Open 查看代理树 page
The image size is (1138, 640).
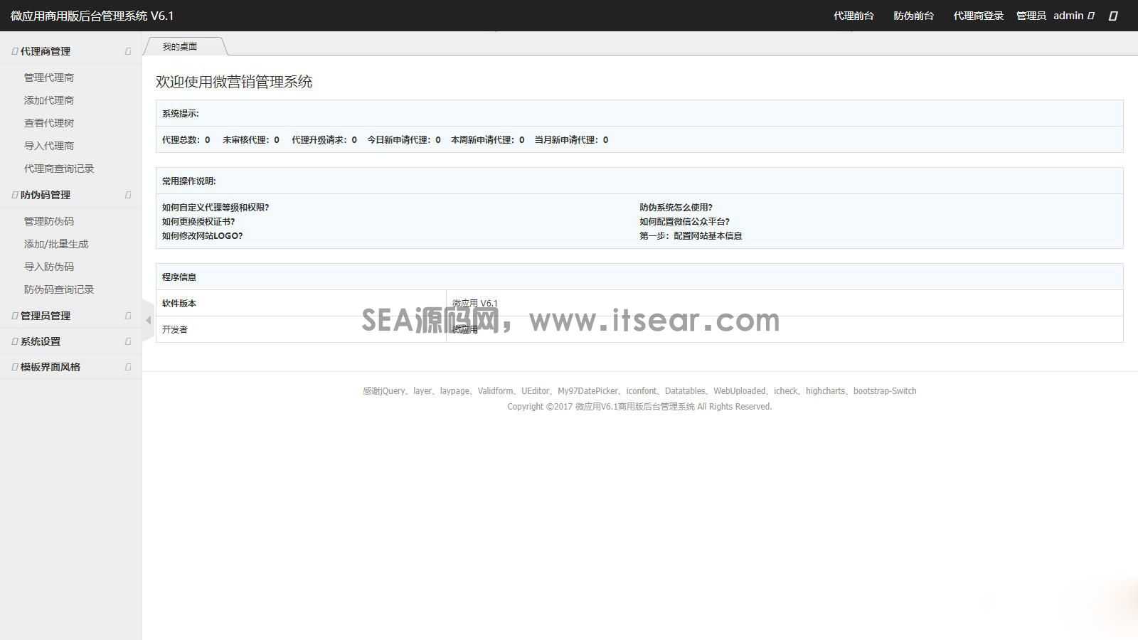[x=49, y=123]
